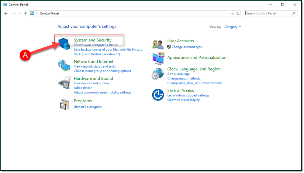Click the Hardware and Sound printer icon

[x=64, y=83]
